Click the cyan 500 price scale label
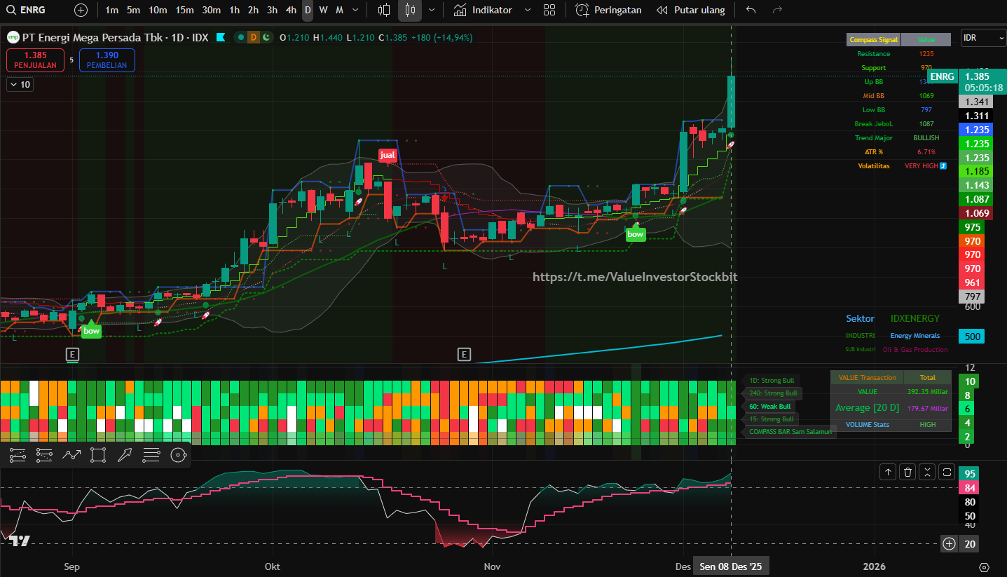The width and height of the screenshot is (1007, 577). pos(972,337)
